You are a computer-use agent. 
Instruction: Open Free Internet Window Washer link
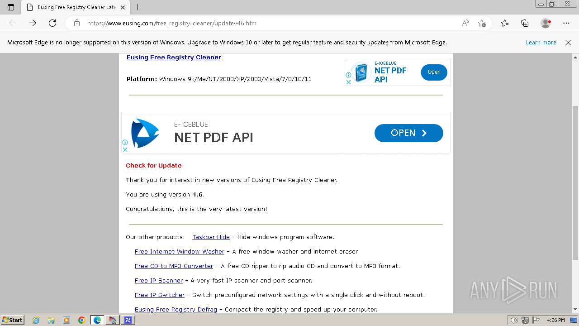[x=180, y=251]
